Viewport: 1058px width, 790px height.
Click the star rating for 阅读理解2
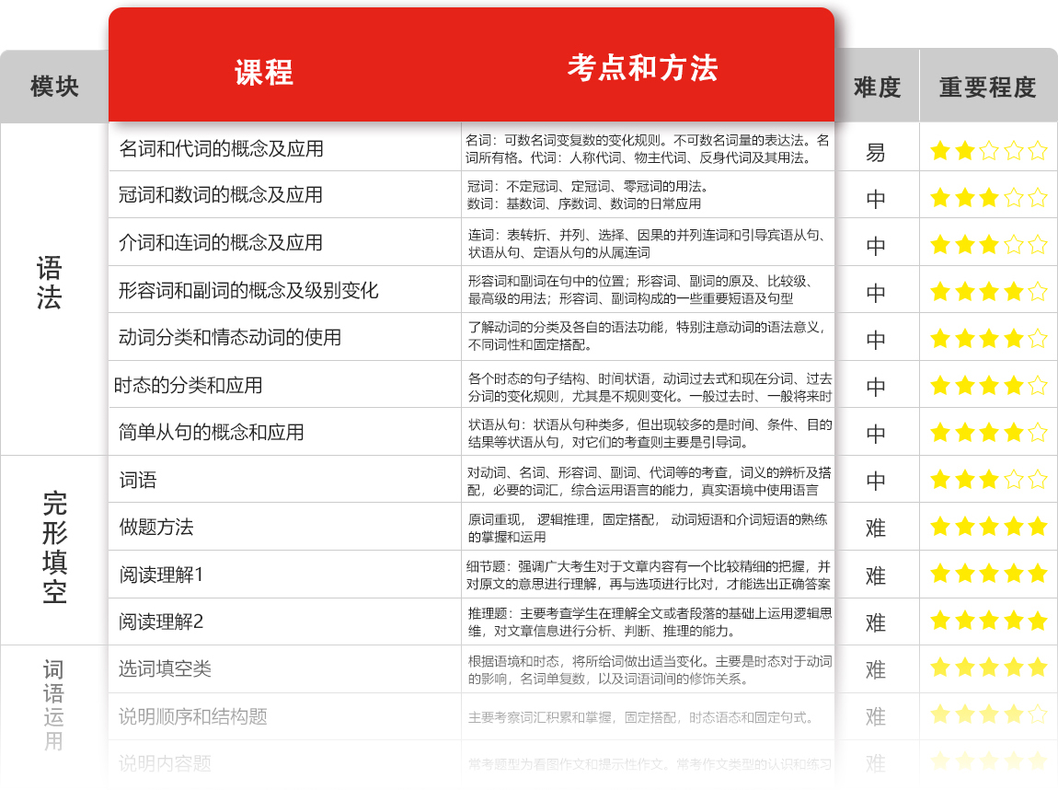tap(988, 620)
